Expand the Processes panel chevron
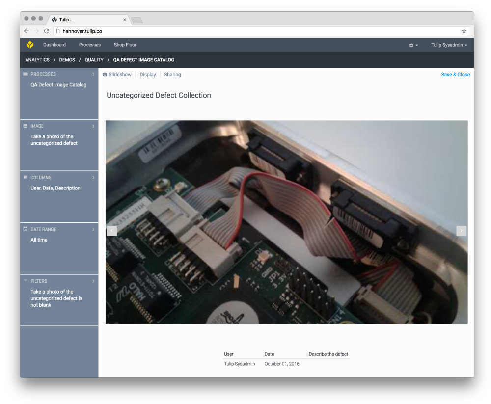491x404 pixels. (93, 74)
